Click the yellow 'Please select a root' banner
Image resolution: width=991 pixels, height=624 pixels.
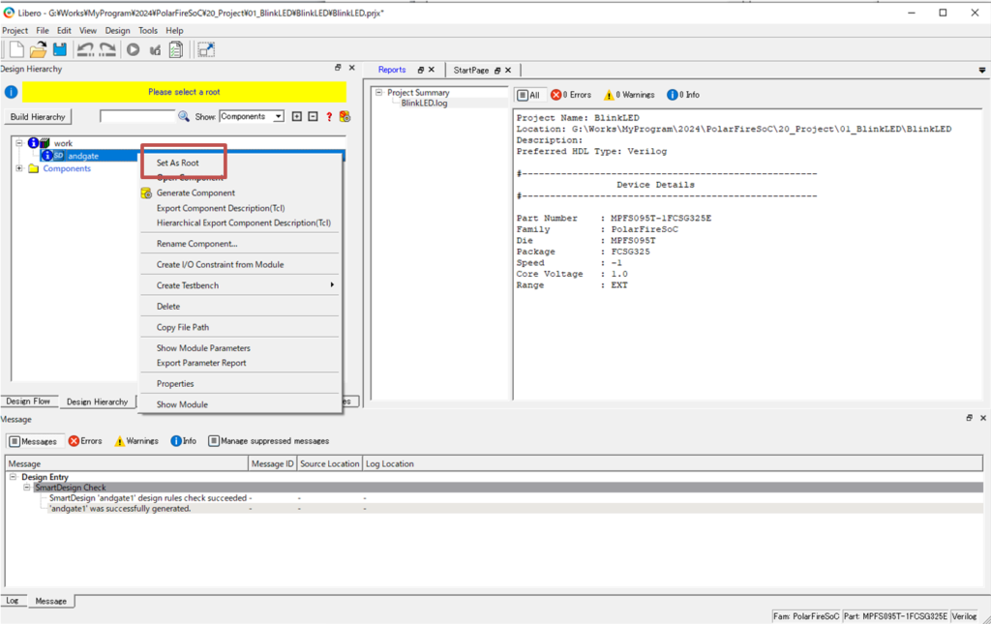click(x=184, y=92)
